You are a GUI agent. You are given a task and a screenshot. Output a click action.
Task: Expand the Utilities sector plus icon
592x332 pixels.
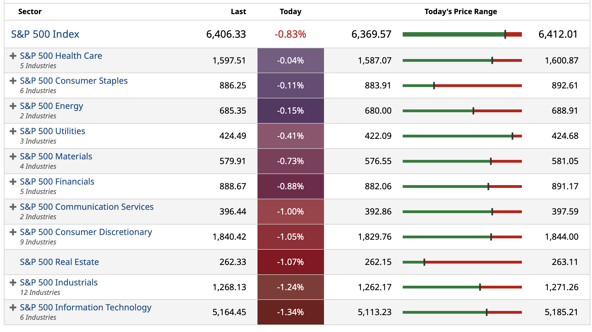13,131
